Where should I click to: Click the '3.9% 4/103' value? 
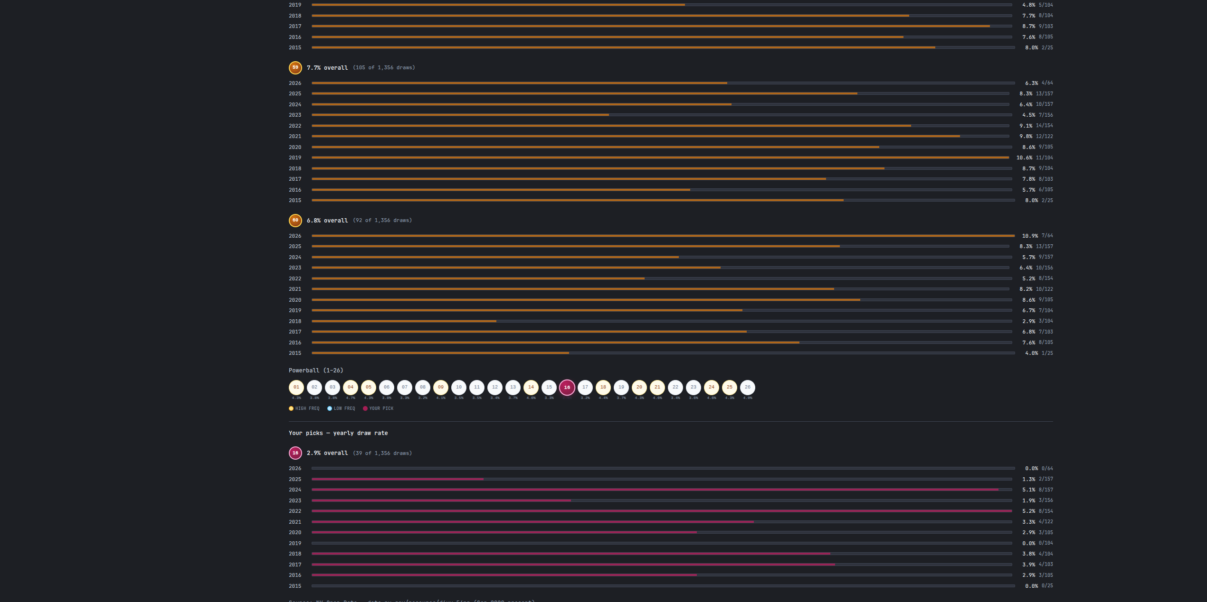click(x=1037, y=565)
